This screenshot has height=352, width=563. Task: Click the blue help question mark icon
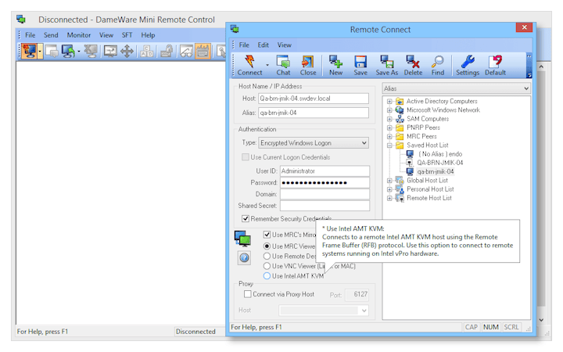[244, 257]
